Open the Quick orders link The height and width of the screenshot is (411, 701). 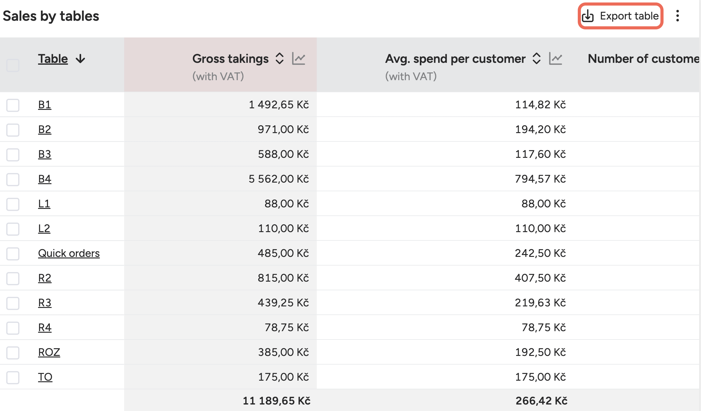pyautogui.click(x=69, y=253)
